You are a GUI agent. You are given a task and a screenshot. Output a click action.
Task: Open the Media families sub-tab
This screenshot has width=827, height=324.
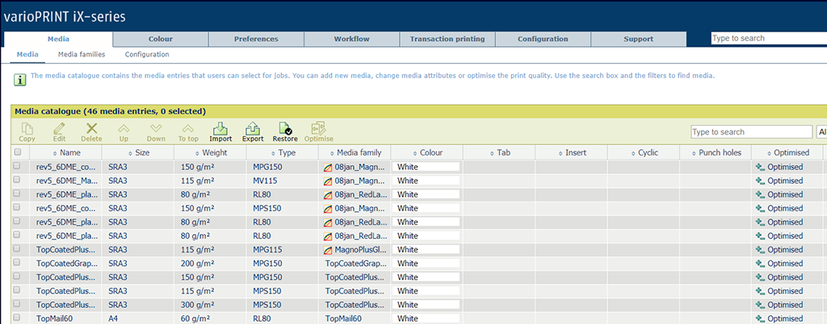click(x=82, y=54)
